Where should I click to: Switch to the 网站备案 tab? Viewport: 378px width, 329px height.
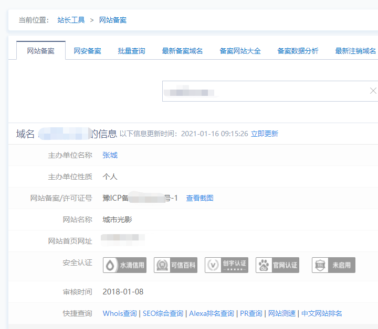pos(41,51)
